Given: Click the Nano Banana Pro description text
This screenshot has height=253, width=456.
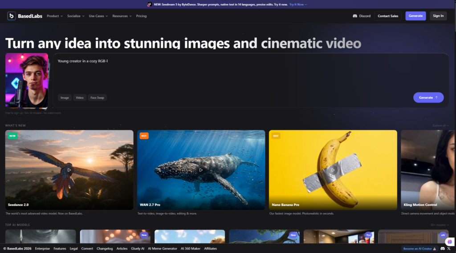Looking at the screenshot, I should coord(301,213).
